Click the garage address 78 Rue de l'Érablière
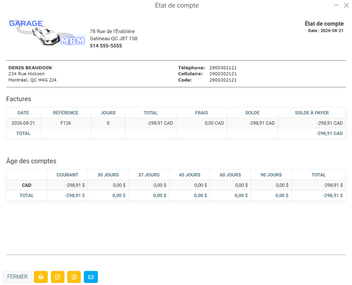The width and height of the screenshot is (352, 285). 112,31
